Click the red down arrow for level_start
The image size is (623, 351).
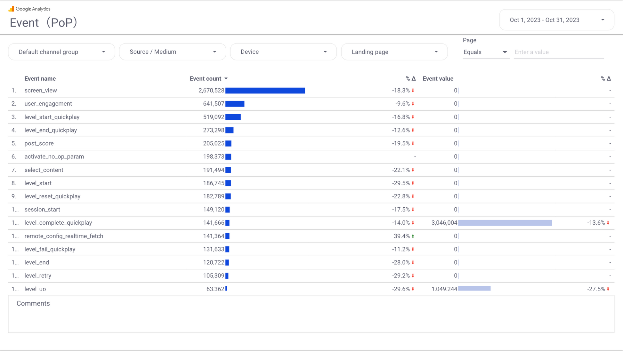tap(413, 183)
